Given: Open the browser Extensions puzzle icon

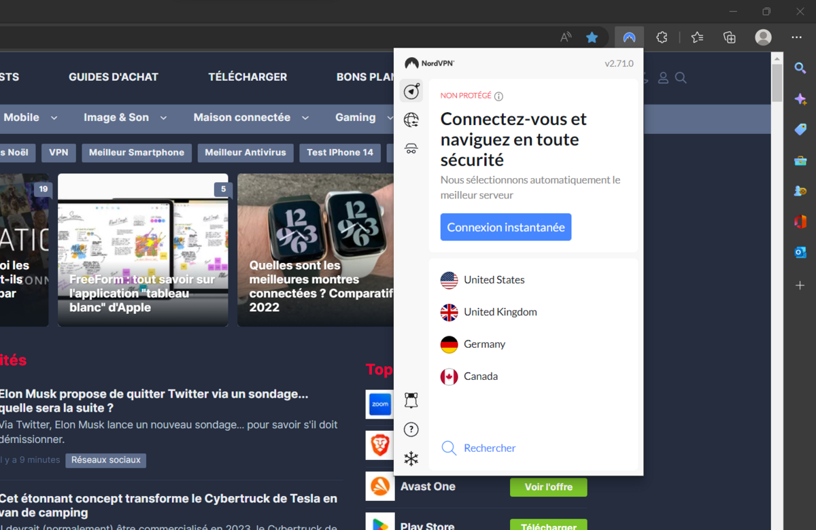Looking at the screenshot, I should (x=662, y=37).
